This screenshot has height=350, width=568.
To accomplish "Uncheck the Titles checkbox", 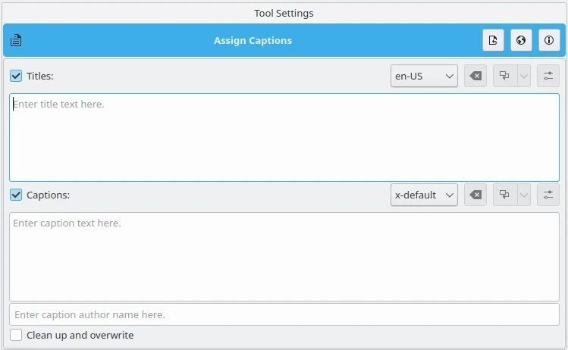I will 16,76.
